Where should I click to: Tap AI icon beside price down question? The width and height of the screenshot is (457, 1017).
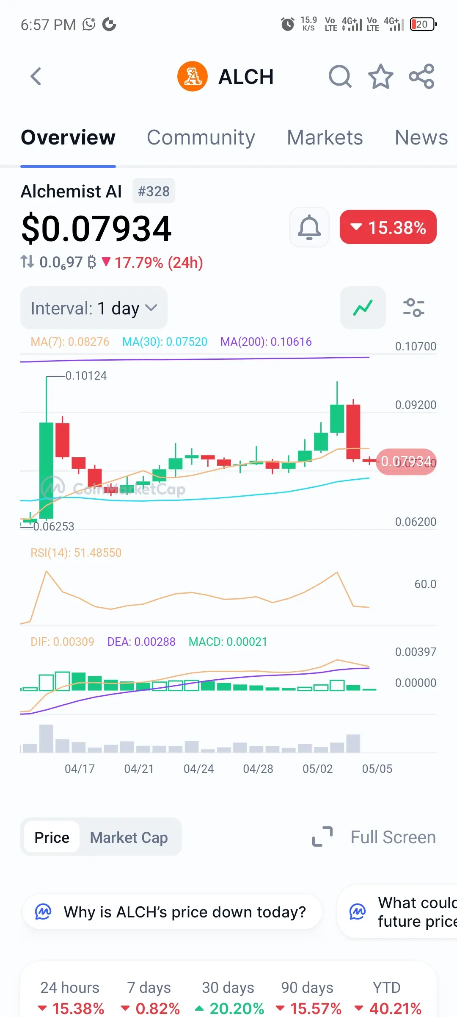pyautogui.click(x=43, y=911)
